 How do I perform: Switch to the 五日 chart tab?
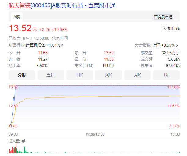point(51,75)
